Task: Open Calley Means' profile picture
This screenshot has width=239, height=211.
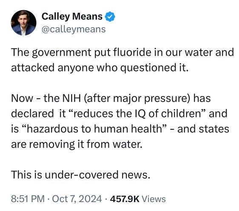Action: 24,23
